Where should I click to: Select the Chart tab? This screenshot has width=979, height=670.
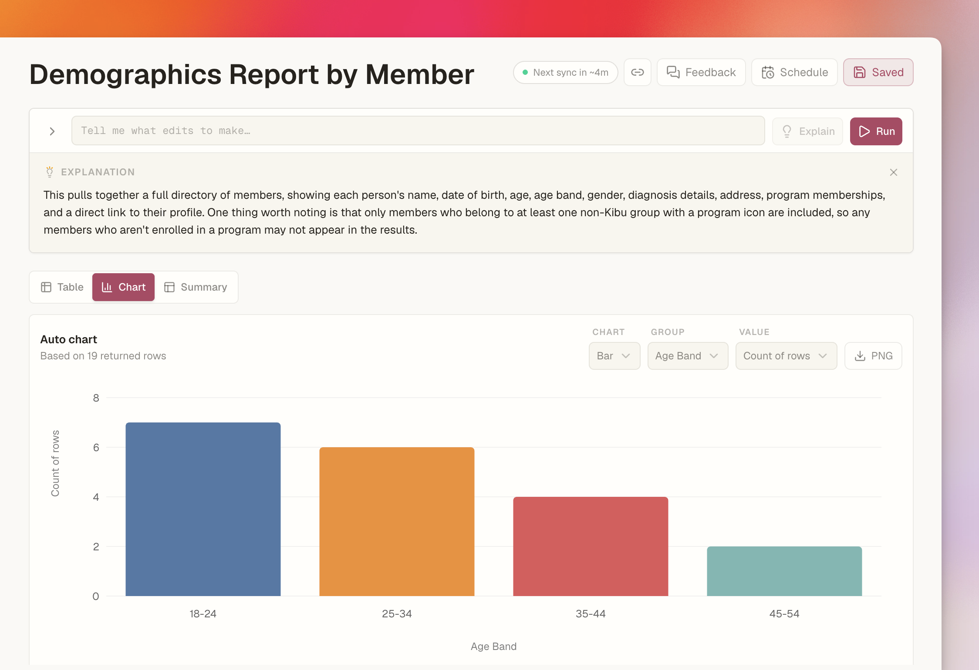click(123, 287)
